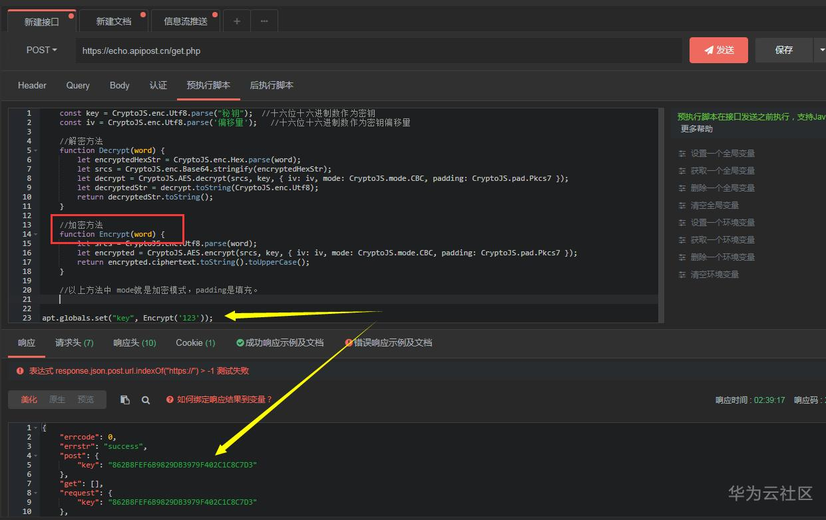
Task: Insert snippet 清空全局变量
Action: tap(715, 205)
